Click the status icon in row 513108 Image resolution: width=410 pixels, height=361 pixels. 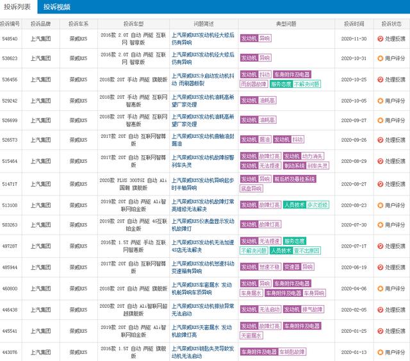380,205
